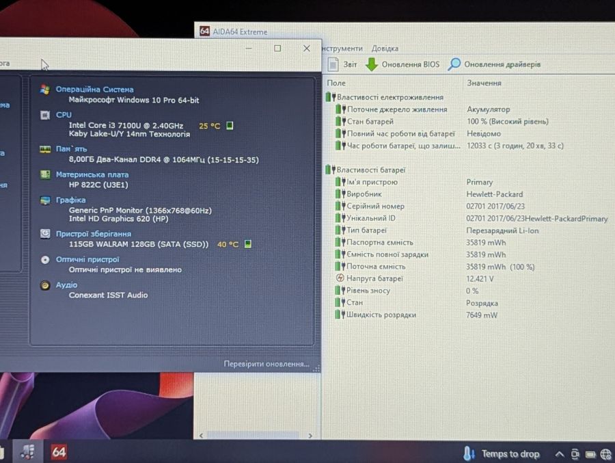Click the hard drive icon beside Пристрої зберігання
Image resolution: width=615 pixels, height=463 pixels.
45,234
